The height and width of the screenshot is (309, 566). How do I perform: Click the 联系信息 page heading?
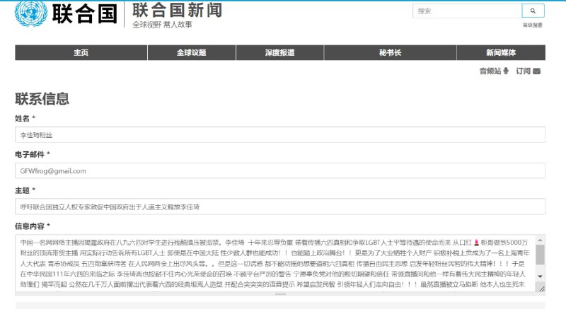pos(42,99)
